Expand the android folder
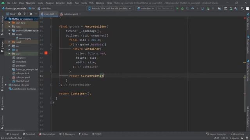This screenshot has width=250, height=140. (x=9, y=30)
